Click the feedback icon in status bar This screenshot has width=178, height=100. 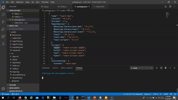171,94
